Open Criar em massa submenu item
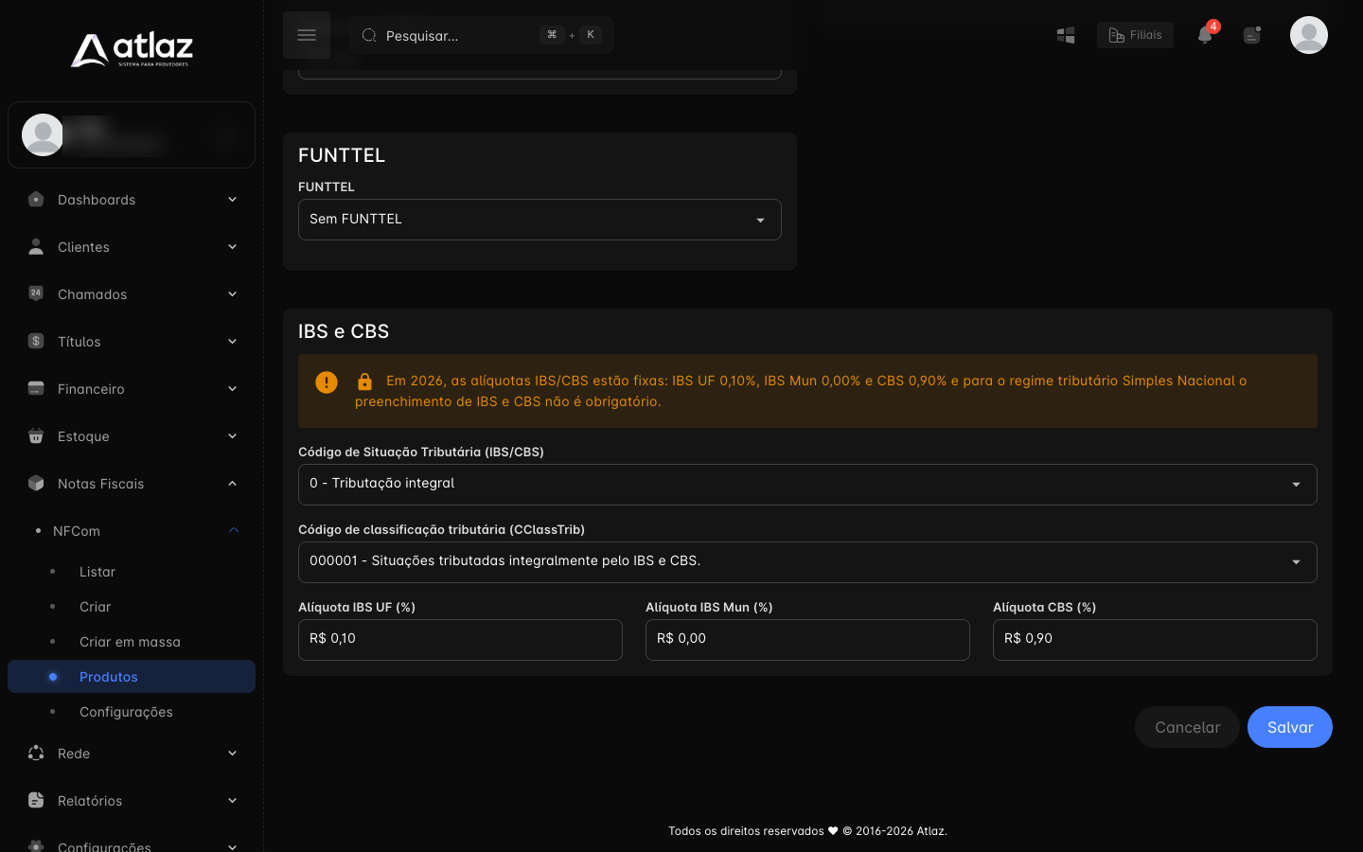The width and height of the screenshot is (1363, 852). 132,642
